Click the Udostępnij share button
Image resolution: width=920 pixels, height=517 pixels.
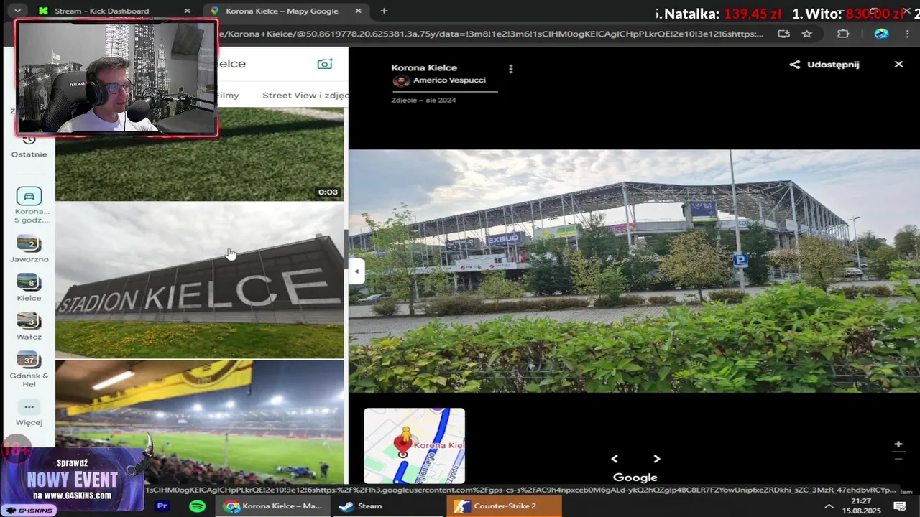click(x=824, y=64)
